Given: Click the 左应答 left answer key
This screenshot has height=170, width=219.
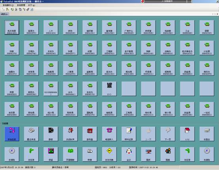Looking at the screenshot, I should (31, 154).
